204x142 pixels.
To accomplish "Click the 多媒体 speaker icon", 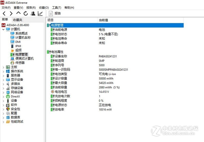I will click(x=8, y=84).
